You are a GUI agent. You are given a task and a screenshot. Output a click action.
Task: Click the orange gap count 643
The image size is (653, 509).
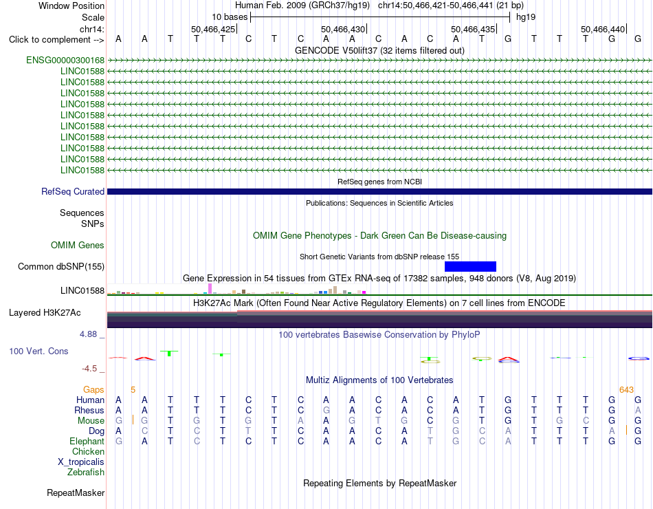click(x=626, y=390)
